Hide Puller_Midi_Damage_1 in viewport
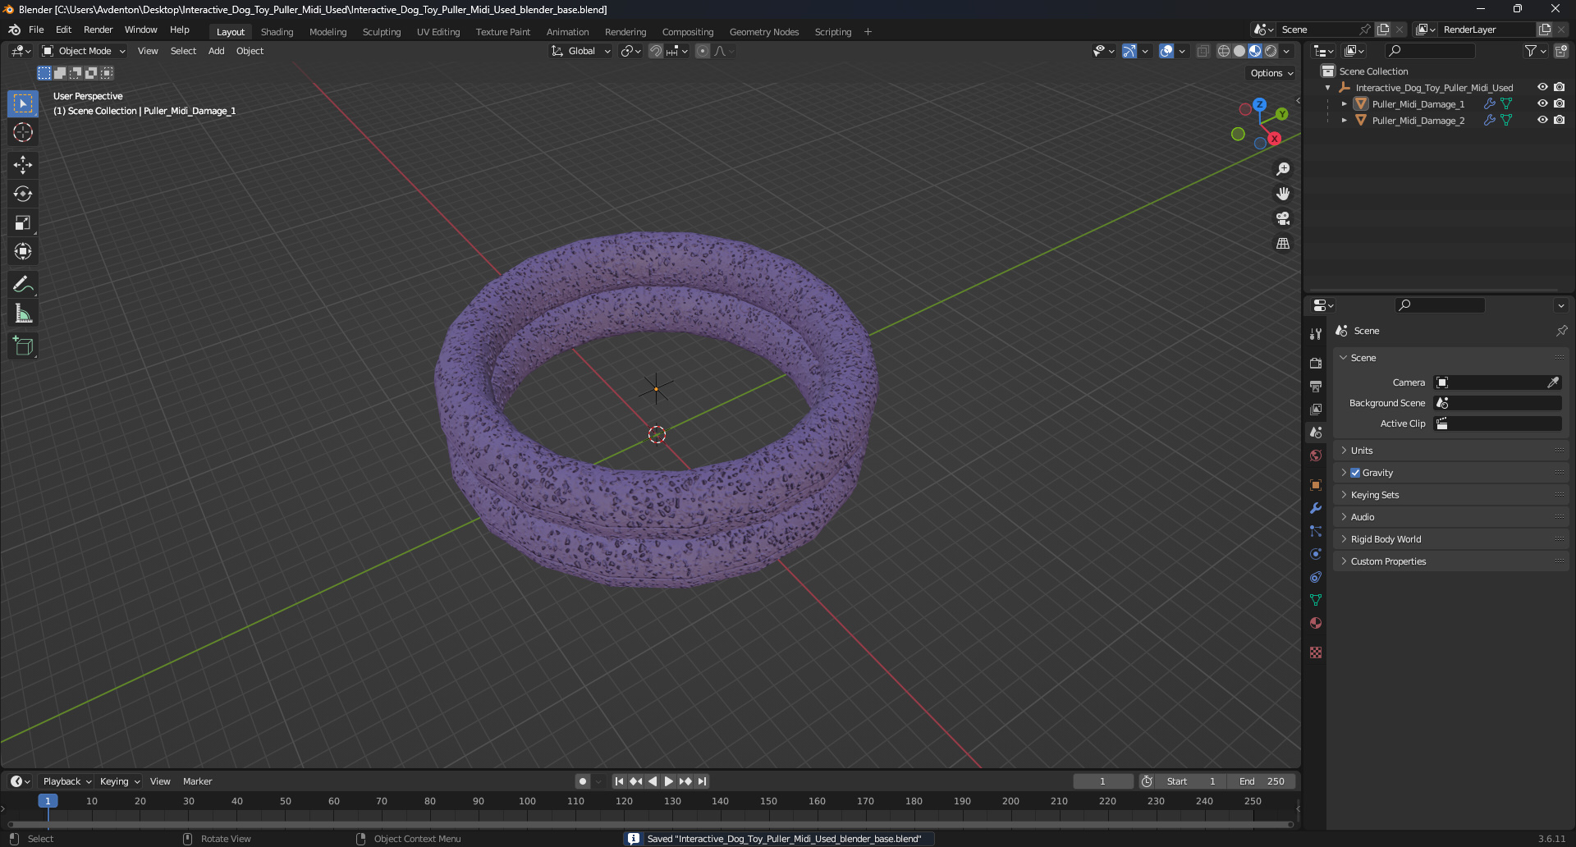 pyautogui.click(x=1542, y=104)
